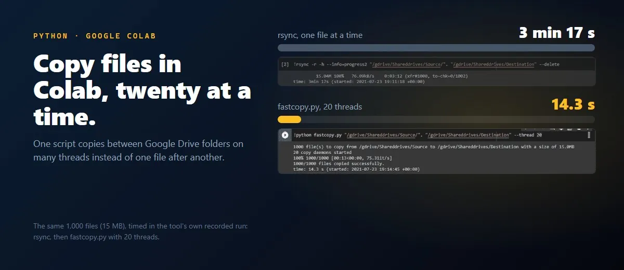This screenshot has height=270, width=624.
Task: Click the "--thread 20" argument
Action: [x=528, y=135]
